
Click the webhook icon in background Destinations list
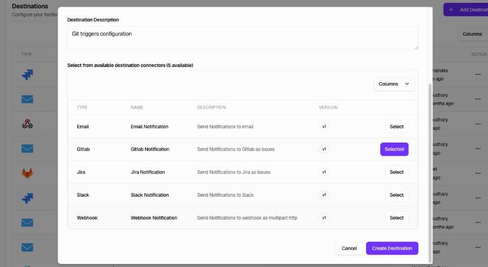27,124
